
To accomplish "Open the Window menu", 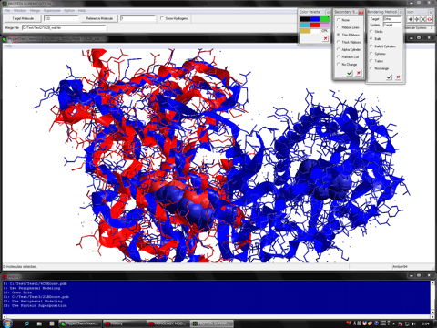I will [x=20, y=11].
